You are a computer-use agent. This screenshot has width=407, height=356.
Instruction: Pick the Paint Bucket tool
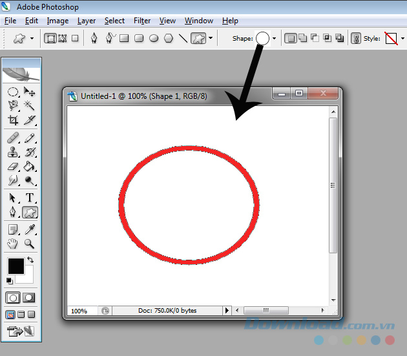point(30,167)
